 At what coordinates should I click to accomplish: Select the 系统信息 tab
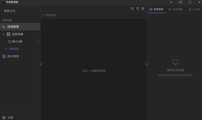pyautogui.click(x=157, y=9)
